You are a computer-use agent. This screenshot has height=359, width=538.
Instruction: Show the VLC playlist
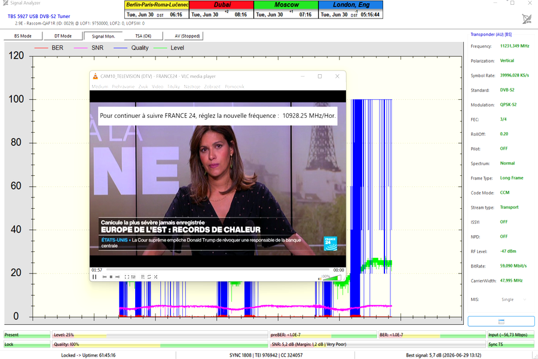click(143, 277)
